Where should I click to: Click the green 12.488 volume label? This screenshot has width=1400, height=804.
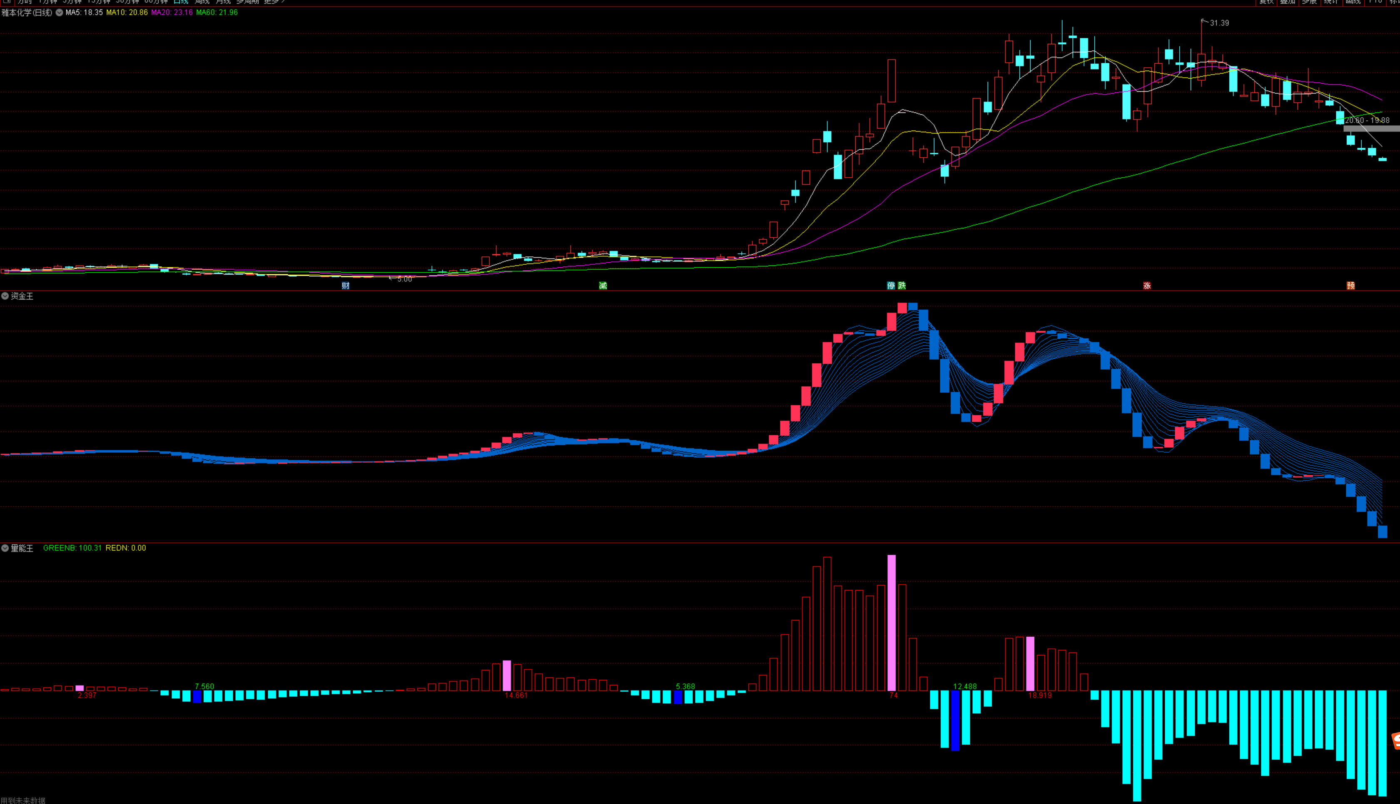pyautogui.click(x=965, y=686)
